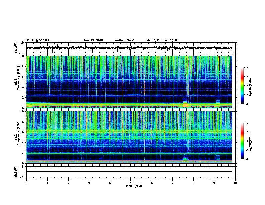Click the date 'Nov.23, 2020' header
The image size is (265, 205).
pos(93,40)
